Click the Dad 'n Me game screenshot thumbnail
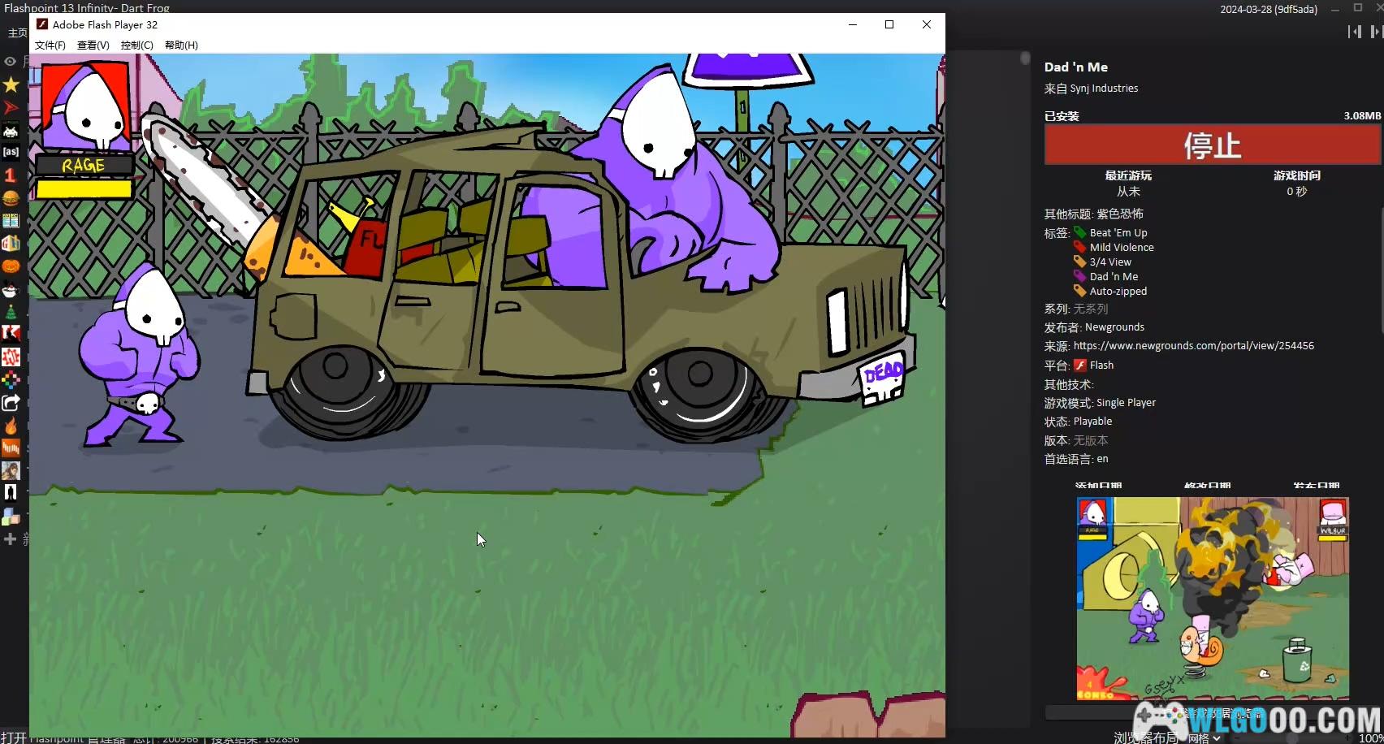This screenshot has height=744, width=1384. (x=1212, y=598)
